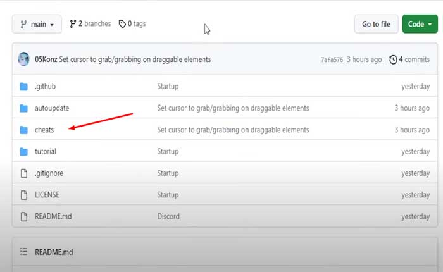443x272 pixels.
Task: Click the autoupdate folder icon
Action: tap(24, 108)
